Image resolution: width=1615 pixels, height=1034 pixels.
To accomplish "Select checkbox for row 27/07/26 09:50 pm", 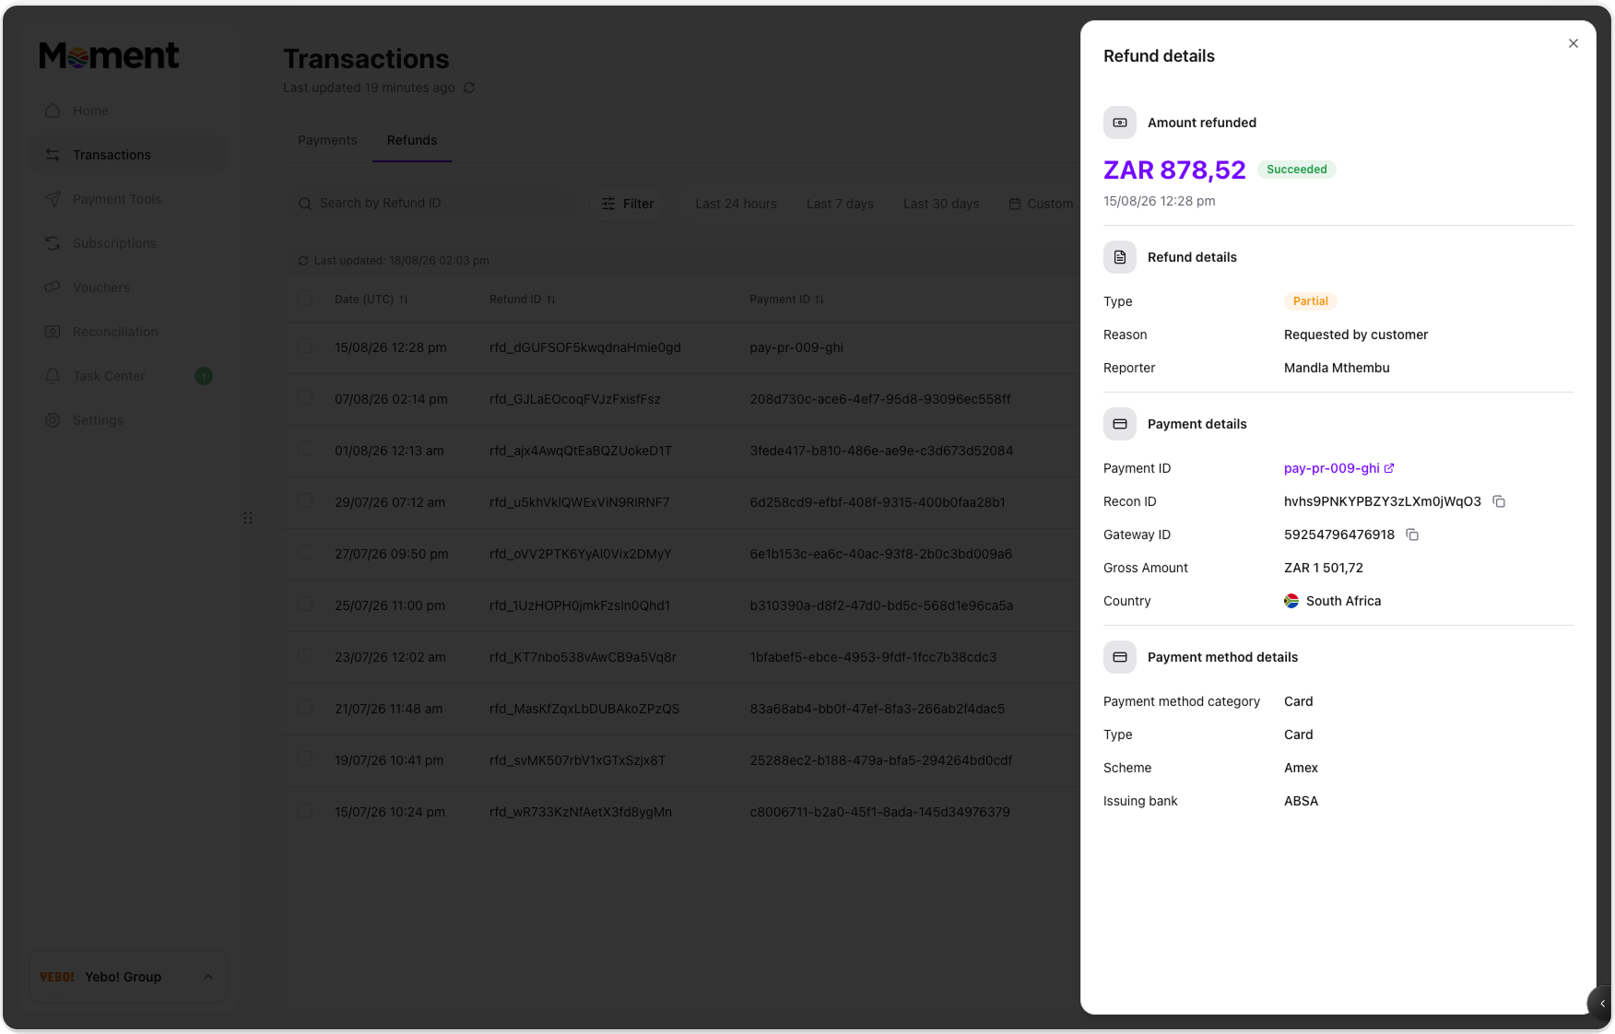I will tap(305, 552).
